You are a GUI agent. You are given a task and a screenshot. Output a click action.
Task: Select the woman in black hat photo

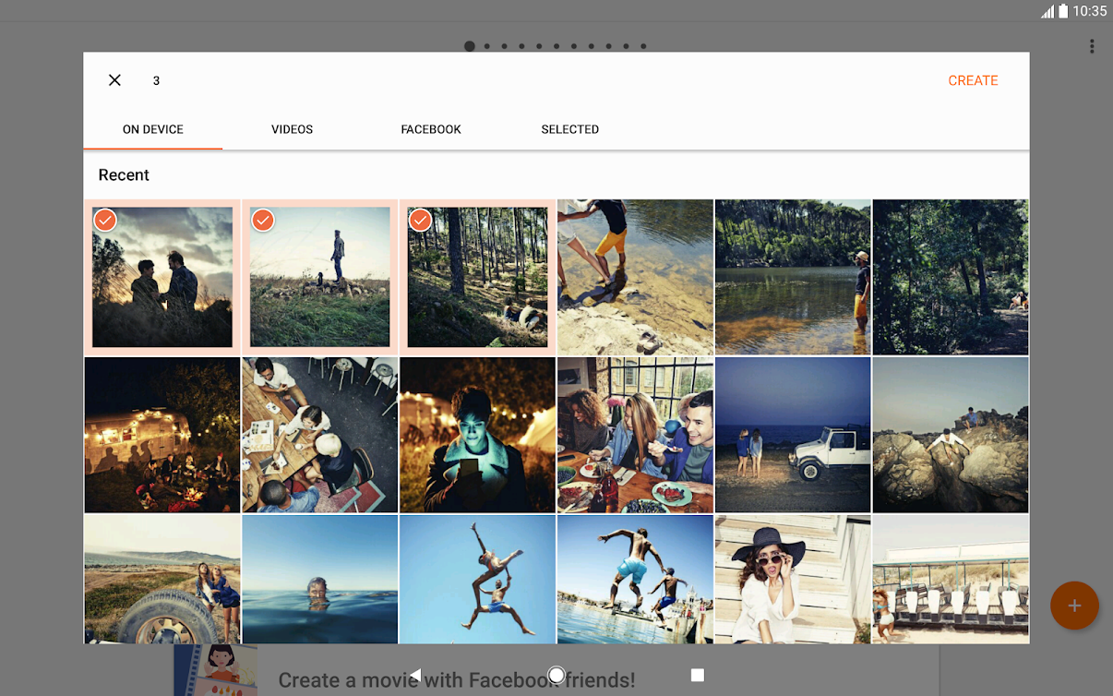coord(793,579)
